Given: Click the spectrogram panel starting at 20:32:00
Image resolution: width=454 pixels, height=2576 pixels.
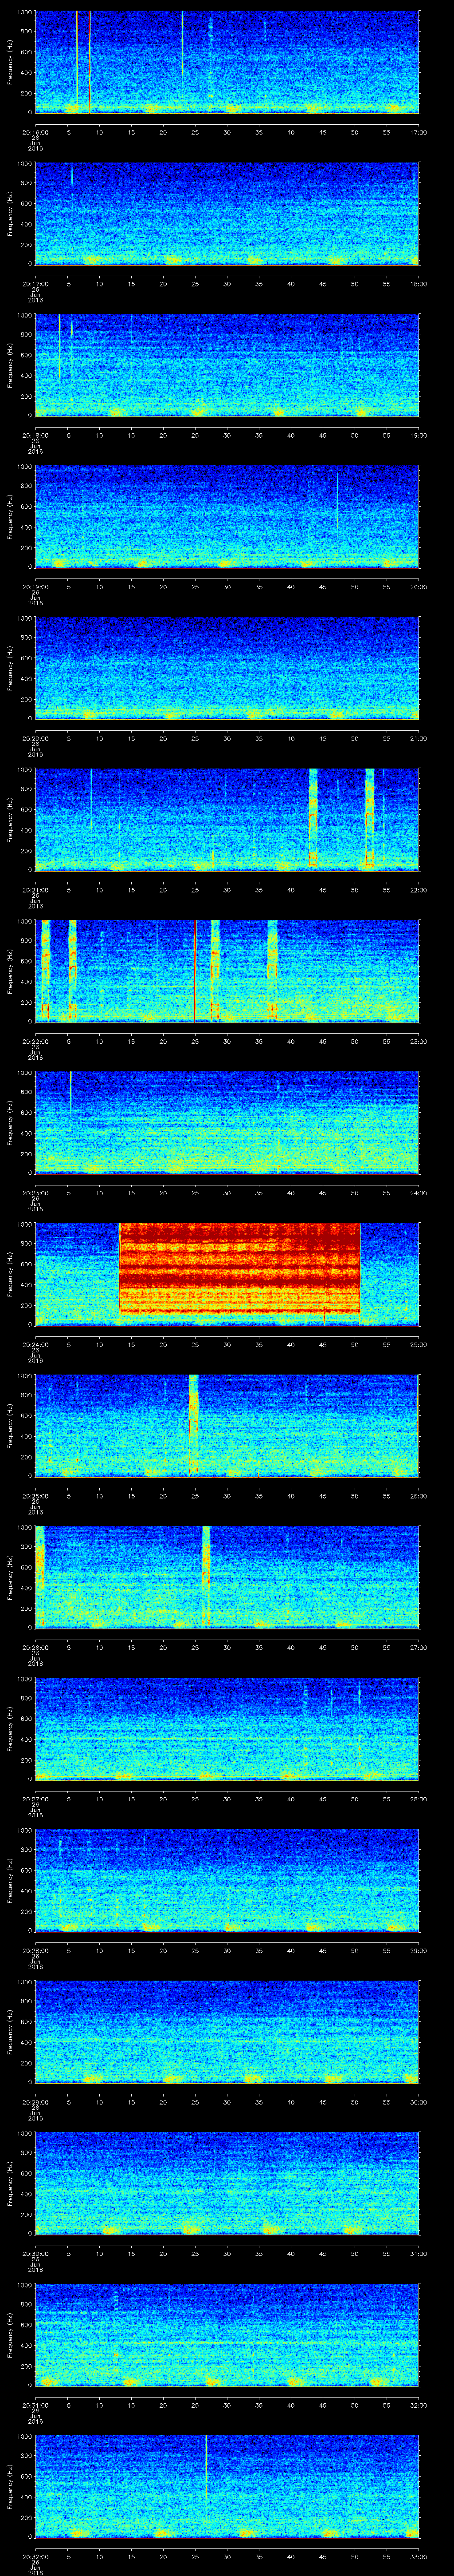Looking at the screenshot, I should 227,2486.
